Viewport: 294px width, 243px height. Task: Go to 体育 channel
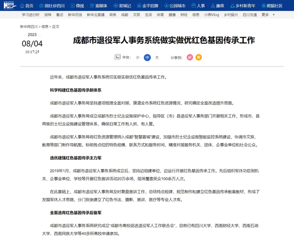[x=160, y=15]
